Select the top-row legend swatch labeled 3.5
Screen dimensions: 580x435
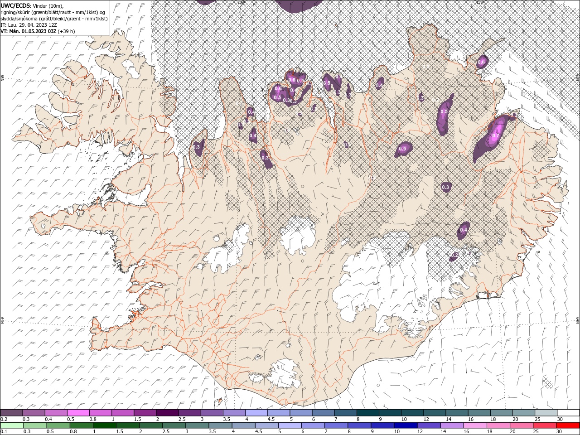click(234, 412)
